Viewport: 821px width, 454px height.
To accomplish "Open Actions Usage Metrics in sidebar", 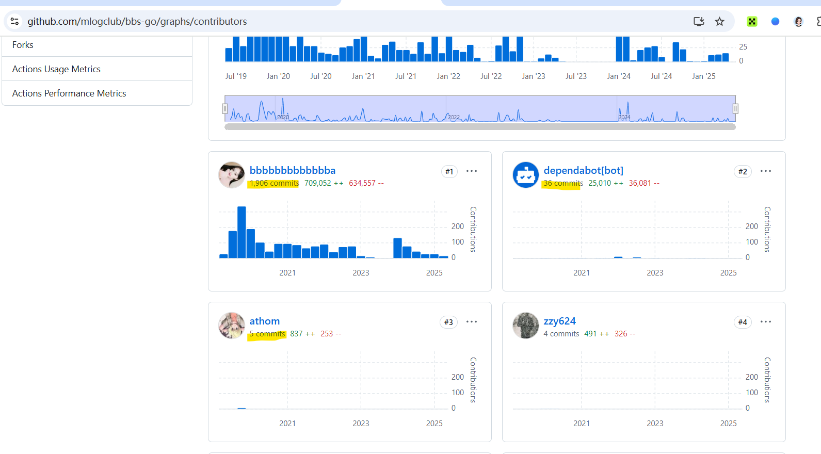I will point(97,69).
